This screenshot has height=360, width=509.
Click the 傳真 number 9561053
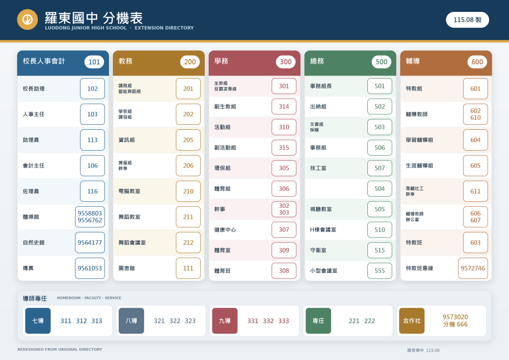(x=90, y=268)
